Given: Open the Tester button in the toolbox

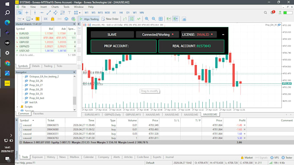Looking at the screenshot, I should 287,158.
